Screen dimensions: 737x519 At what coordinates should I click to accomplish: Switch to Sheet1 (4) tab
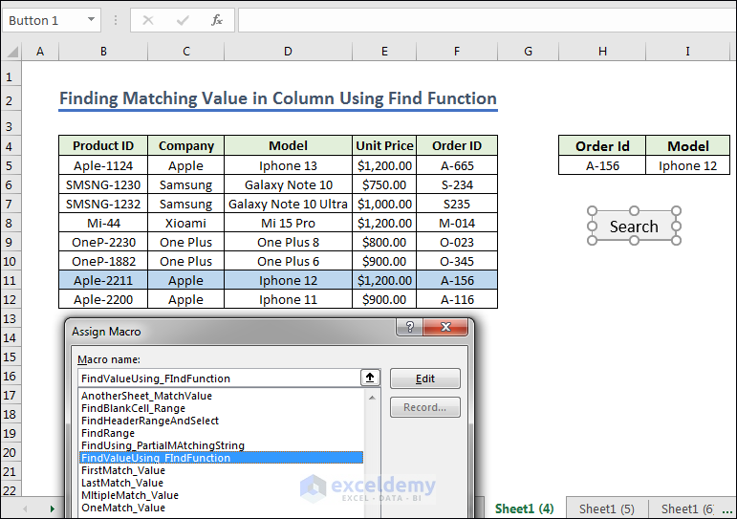tap(525, 508)
